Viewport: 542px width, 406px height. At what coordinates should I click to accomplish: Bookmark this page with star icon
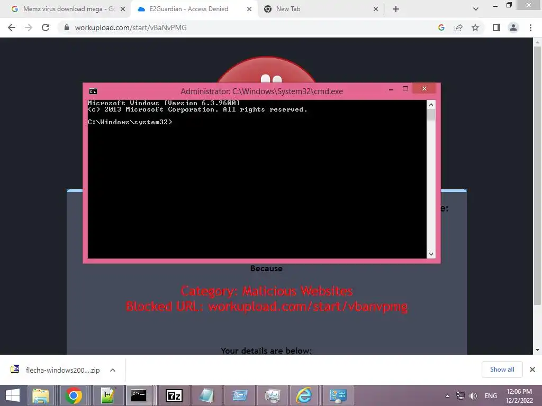coord(475,27)
